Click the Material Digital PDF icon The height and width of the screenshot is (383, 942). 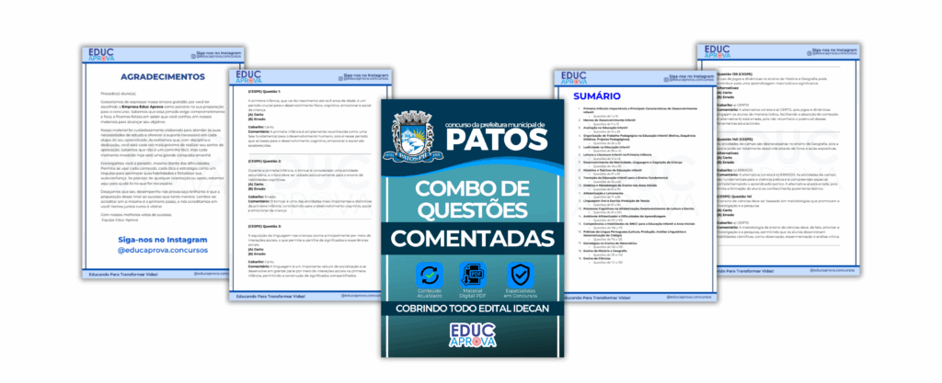click(x=470, y=276)
